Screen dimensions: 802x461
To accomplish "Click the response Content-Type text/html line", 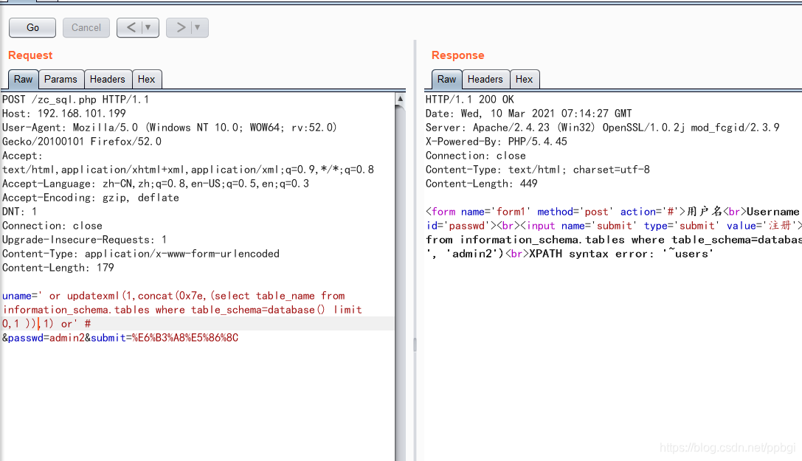I will pyautogui.click(x=538, y=170).
